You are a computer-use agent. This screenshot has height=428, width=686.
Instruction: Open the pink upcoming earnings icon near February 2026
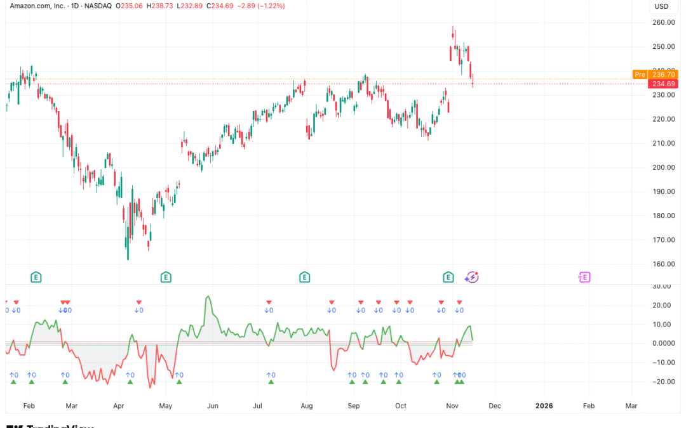[584, 277]
